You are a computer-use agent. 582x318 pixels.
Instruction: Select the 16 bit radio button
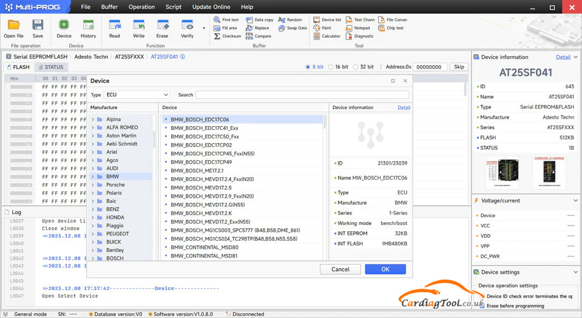click(331, 67)
